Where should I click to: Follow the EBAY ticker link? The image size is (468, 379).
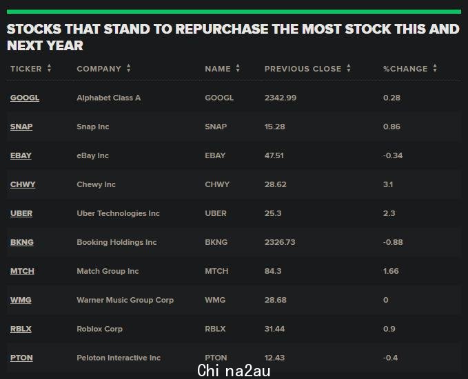[x=21, y=155]
